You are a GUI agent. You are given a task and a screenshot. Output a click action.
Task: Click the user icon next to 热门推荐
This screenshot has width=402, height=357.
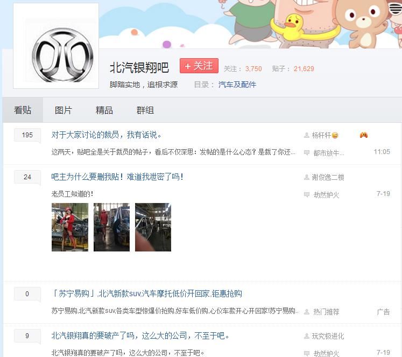306,312
